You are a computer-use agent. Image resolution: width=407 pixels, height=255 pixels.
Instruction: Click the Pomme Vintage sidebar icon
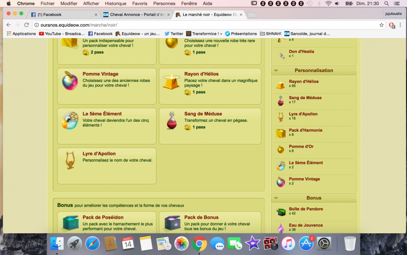point(280,182)
